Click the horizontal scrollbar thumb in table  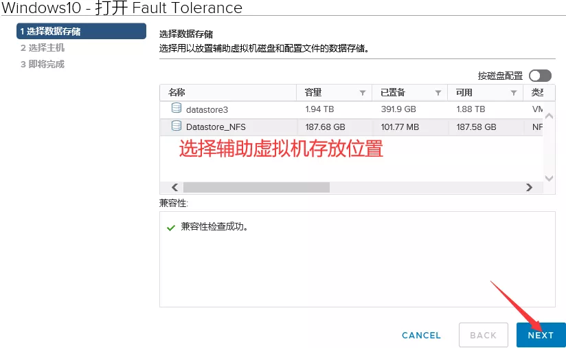[256, 187]
